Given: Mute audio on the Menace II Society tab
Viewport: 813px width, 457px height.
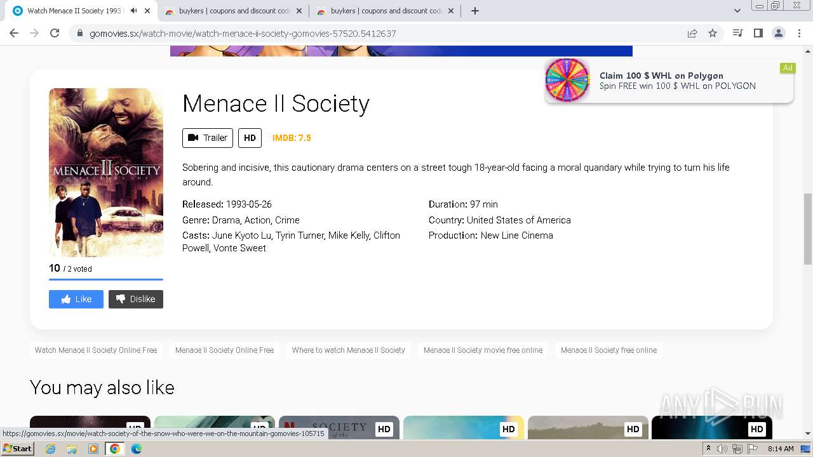Looking at the screenshot, I should coord(133,11).
